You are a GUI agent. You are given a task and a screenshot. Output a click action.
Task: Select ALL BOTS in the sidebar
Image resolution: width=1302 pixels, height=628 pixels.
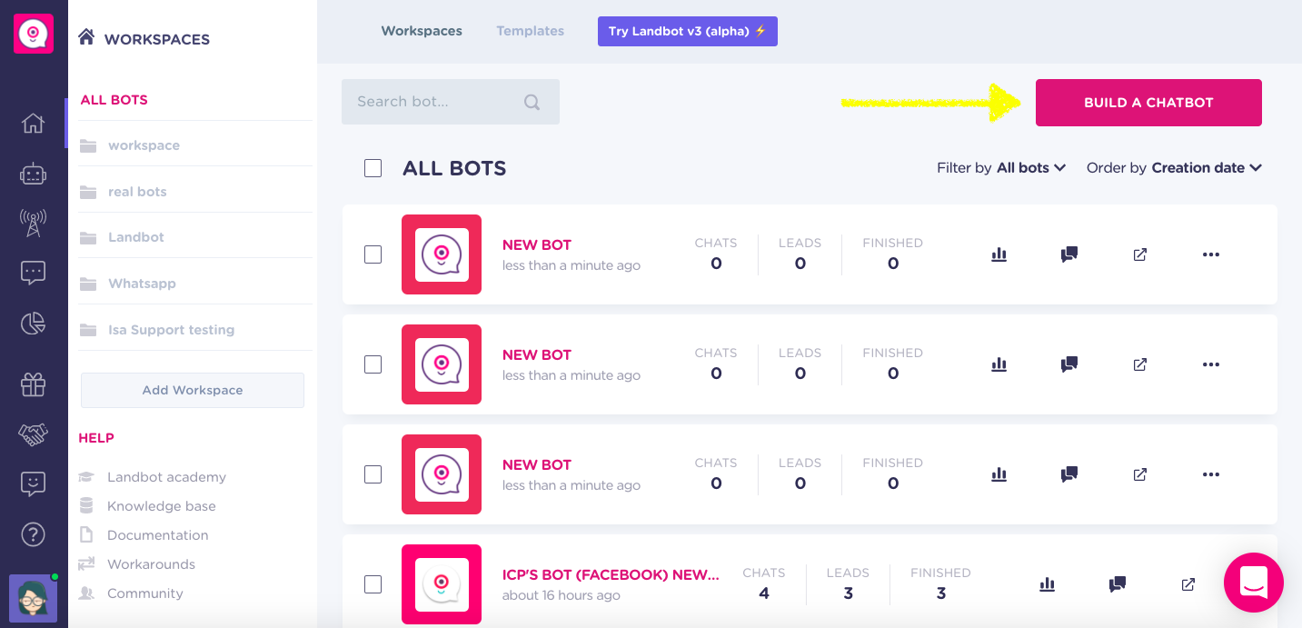click(x=114, y=100)
